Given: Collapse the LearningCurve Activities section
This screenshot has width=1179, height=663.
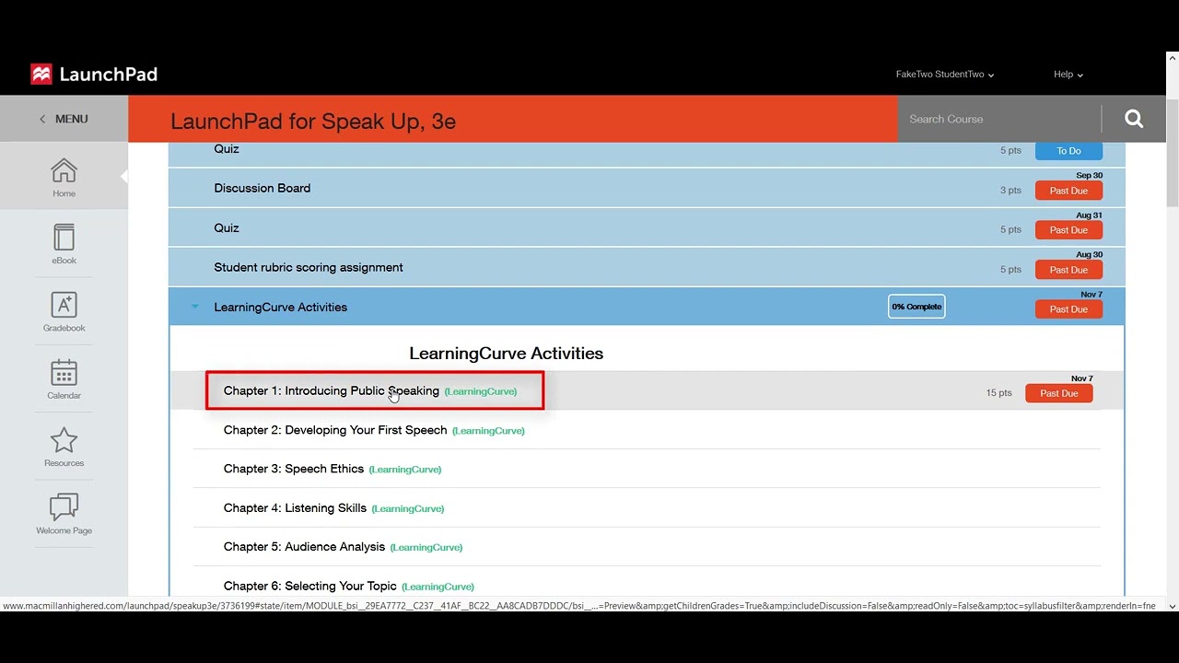Looking at the screenshot, I should [195, 308].
